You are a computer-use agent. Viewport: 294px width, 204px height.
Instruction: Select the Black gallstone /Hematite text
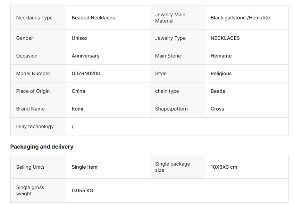[x=240, y=18]
